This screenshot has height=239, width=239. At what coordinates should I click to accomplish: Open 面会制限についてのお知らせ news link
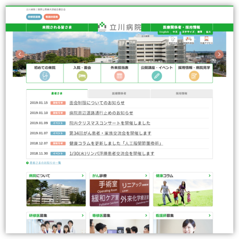(x=97, y=103)
